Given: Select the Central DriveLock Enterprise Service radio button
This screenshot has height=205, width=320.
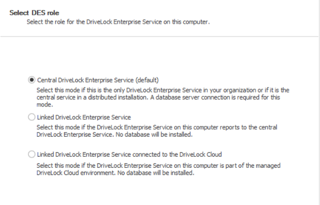Looking at the screenshot, I should click(x=32, y=80).
